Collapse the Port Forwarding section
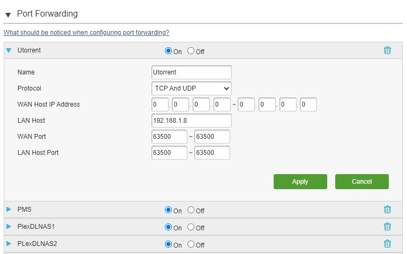Viewport: 407px width, 254px height. pyautogui.click(x=8, y=15)
